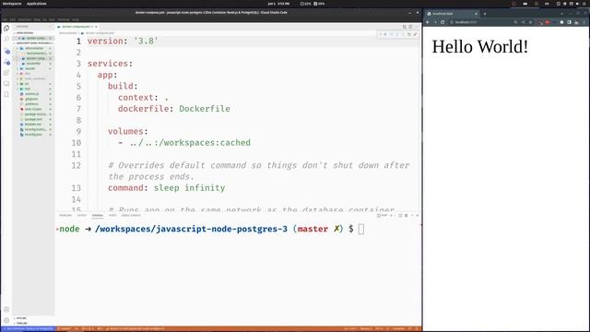
Task: Switch to the Debug Console tab
Action: 131,215
